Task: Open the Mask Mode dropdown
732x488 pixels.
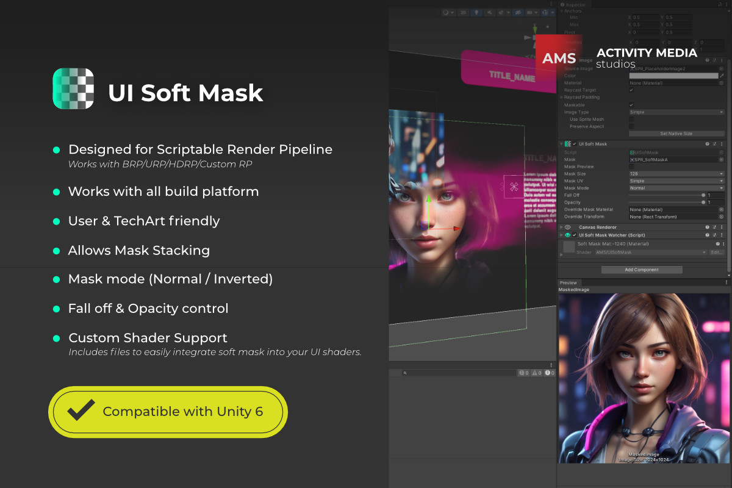Action: click(676, 188)
